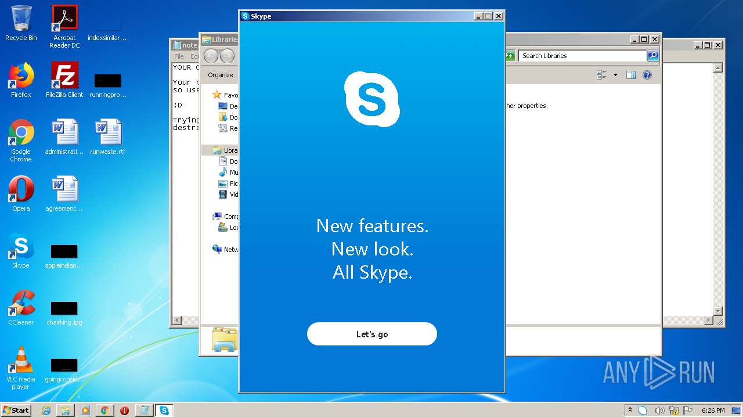The width and height of the screenshot is (743, 418).
Task: Show hidden tray icons arrow
Action: click(x=630, y=410)
